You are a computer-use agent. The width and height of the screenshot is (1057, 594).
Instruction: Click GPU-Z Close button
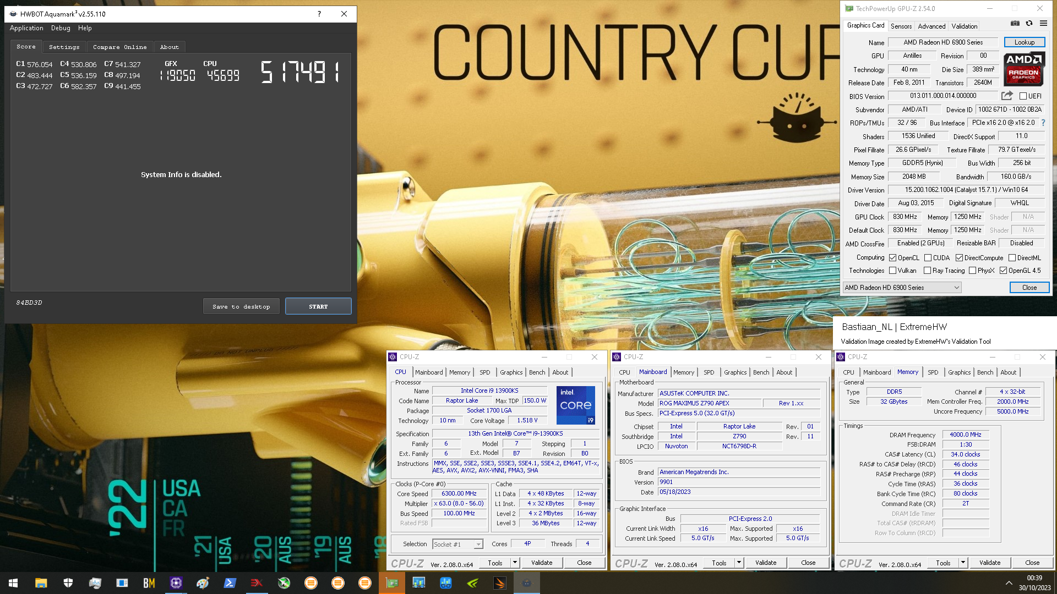point(1029,288)
